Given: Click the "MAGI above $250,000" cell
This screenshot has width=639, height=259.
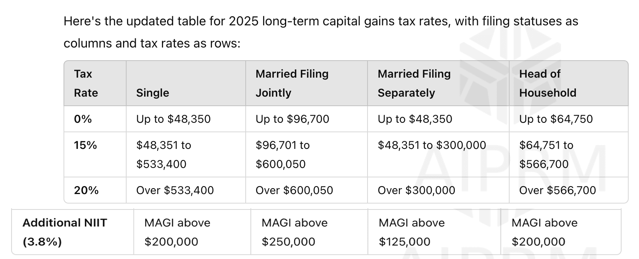Looking at the screenshot, I should point(294,232).
